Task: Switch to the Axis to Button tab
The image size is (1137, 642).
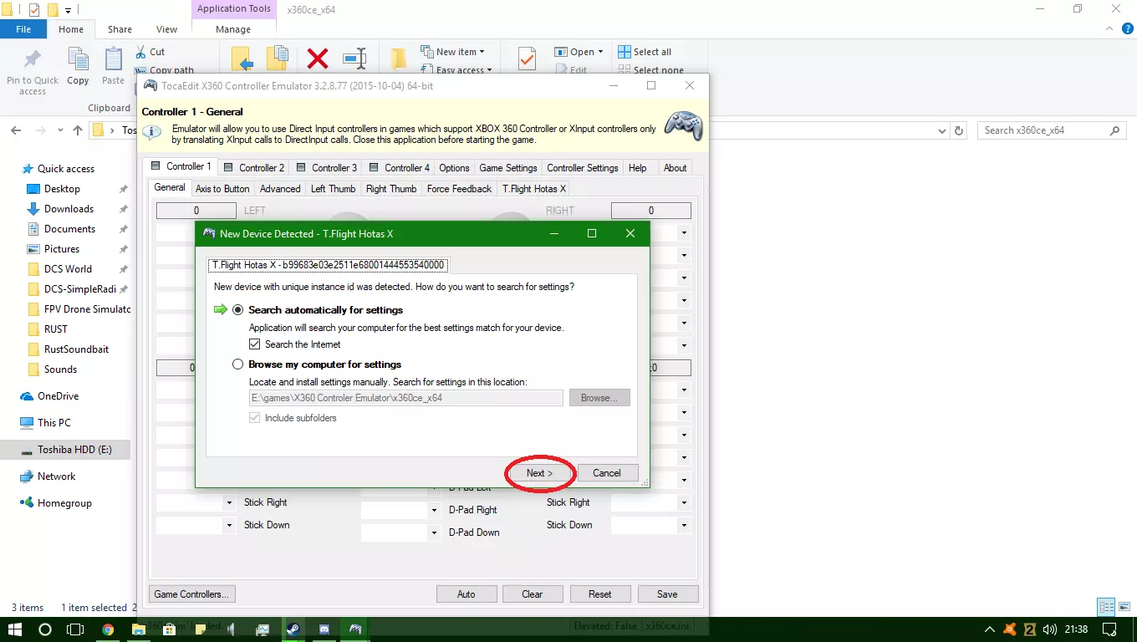Action: pyautogui.click(x=222, y=189)
